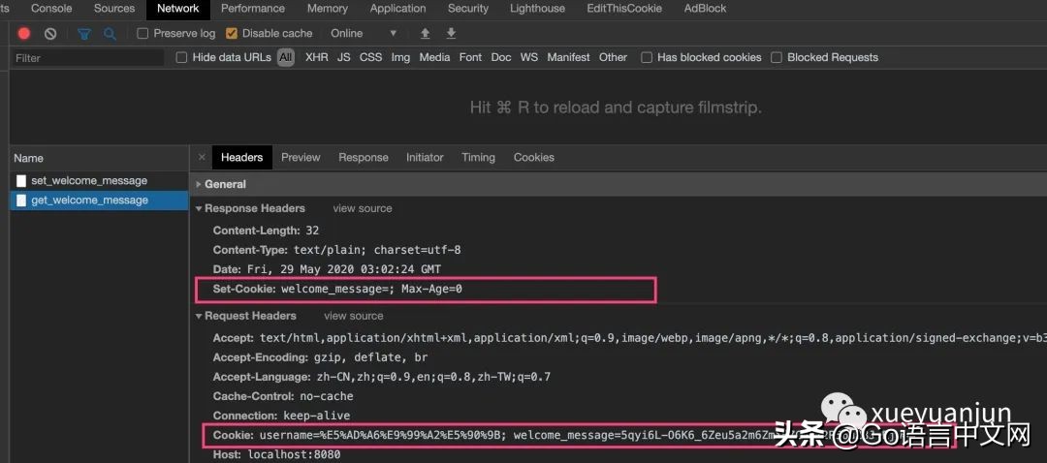Open the Memory tab
The height and width of the screenshot is (463, 1047).
(328, 9)
